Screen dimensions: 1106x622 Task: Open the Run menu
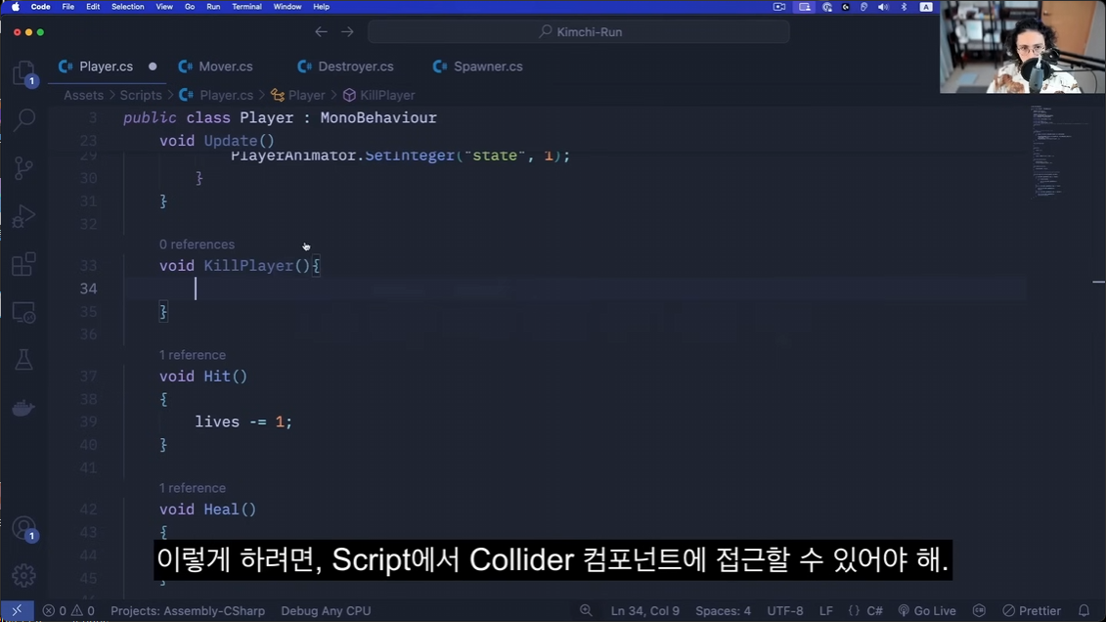click(x=213, y=6)
